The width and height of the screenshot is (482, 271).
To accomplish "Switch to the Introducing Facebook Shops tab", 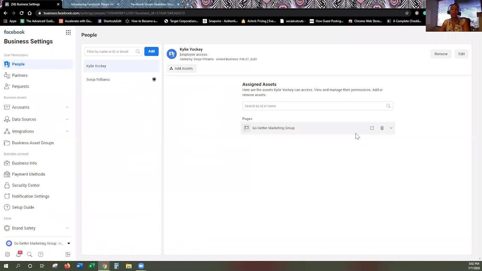I will [92, 4].
